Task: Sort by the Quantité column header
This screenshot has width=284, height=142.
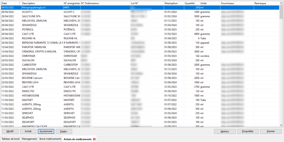Action: pyautogui.click(x=191, y=3)
